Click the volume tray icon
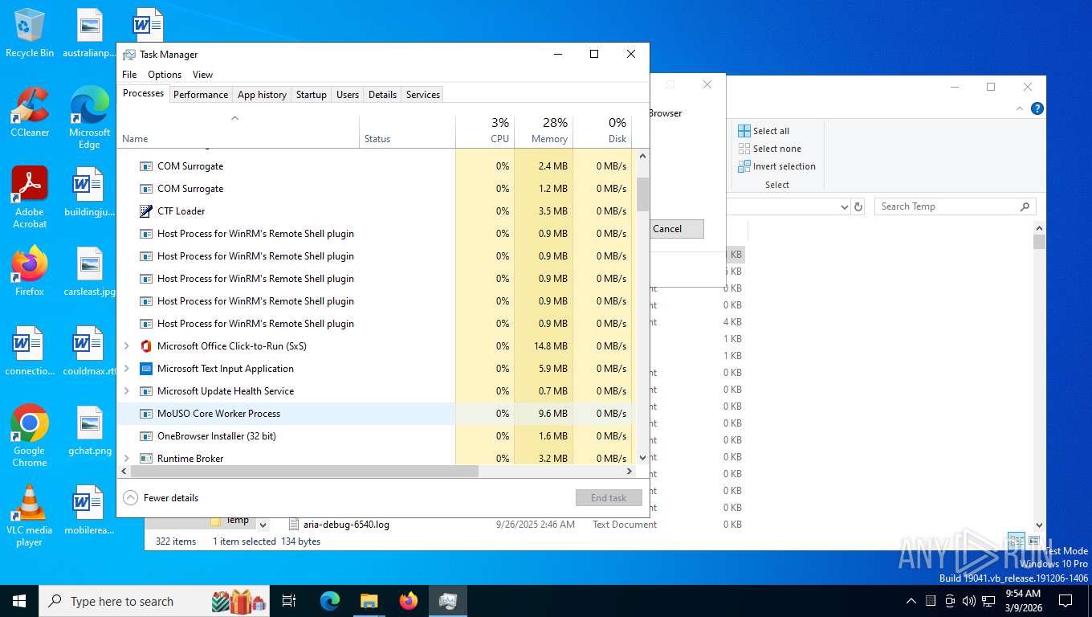 pyautogui.click(x=969, y=601)
